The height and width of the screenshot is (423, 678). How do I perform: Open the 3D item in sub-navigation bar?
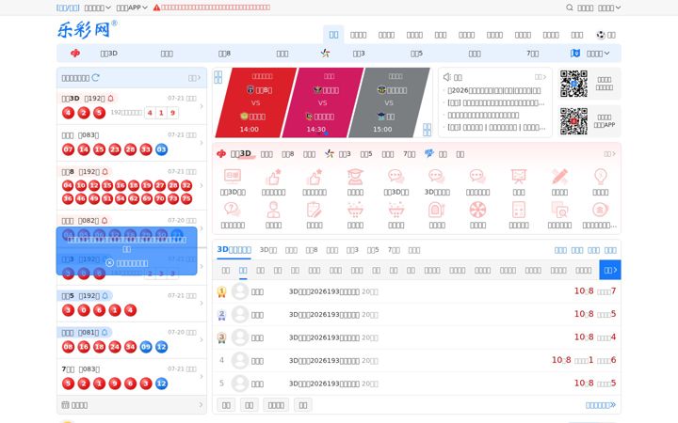109,53
